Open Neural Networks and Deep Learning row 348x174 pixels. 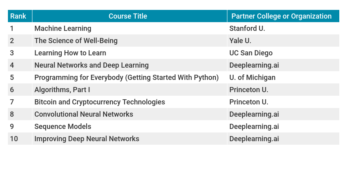pos(91,65)
